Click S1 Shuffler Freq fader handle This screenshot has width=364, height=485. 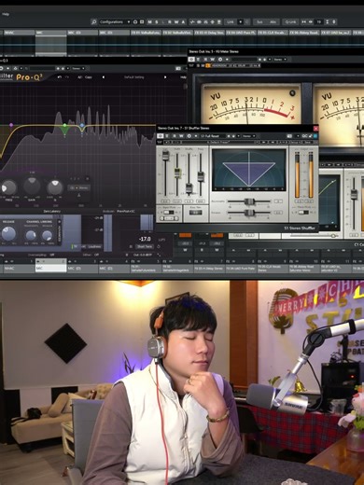(201, 176)
